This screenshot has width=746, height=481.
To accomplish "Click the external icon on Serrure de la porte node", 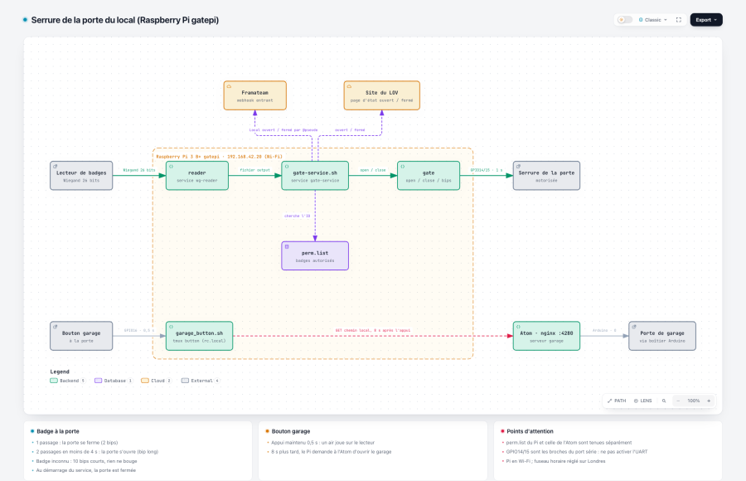I will [517, 167].
